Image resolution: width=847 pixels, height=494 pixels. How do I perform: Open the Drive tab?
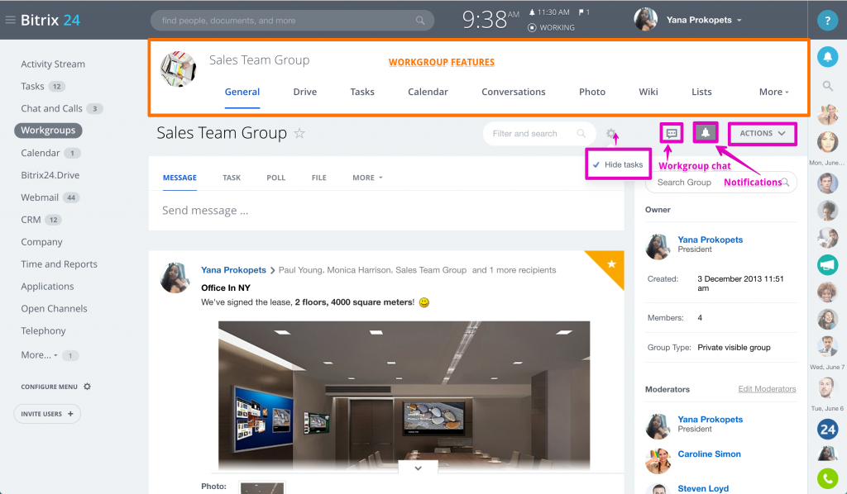point(304,92)
